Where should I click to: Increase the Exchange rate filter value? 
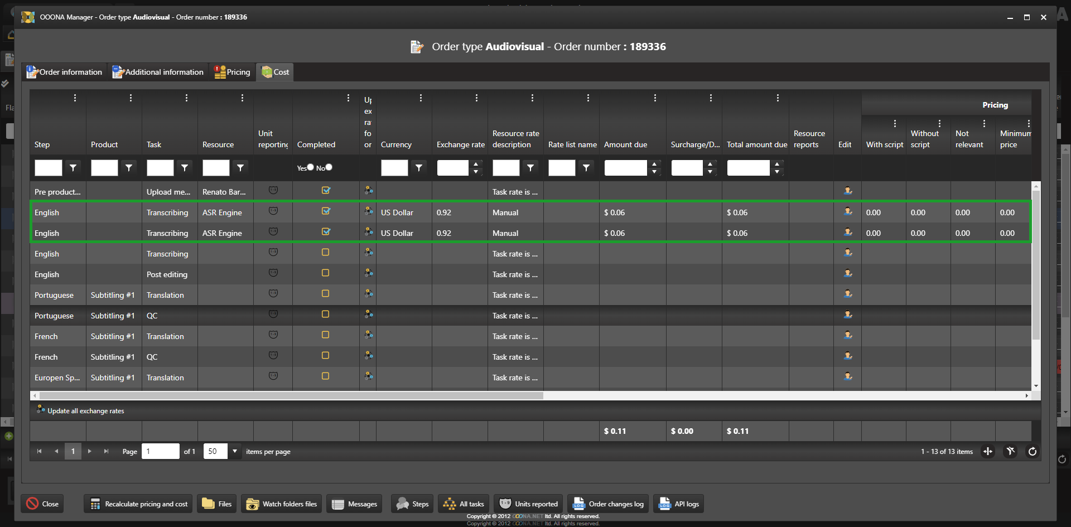pos(476,164)
